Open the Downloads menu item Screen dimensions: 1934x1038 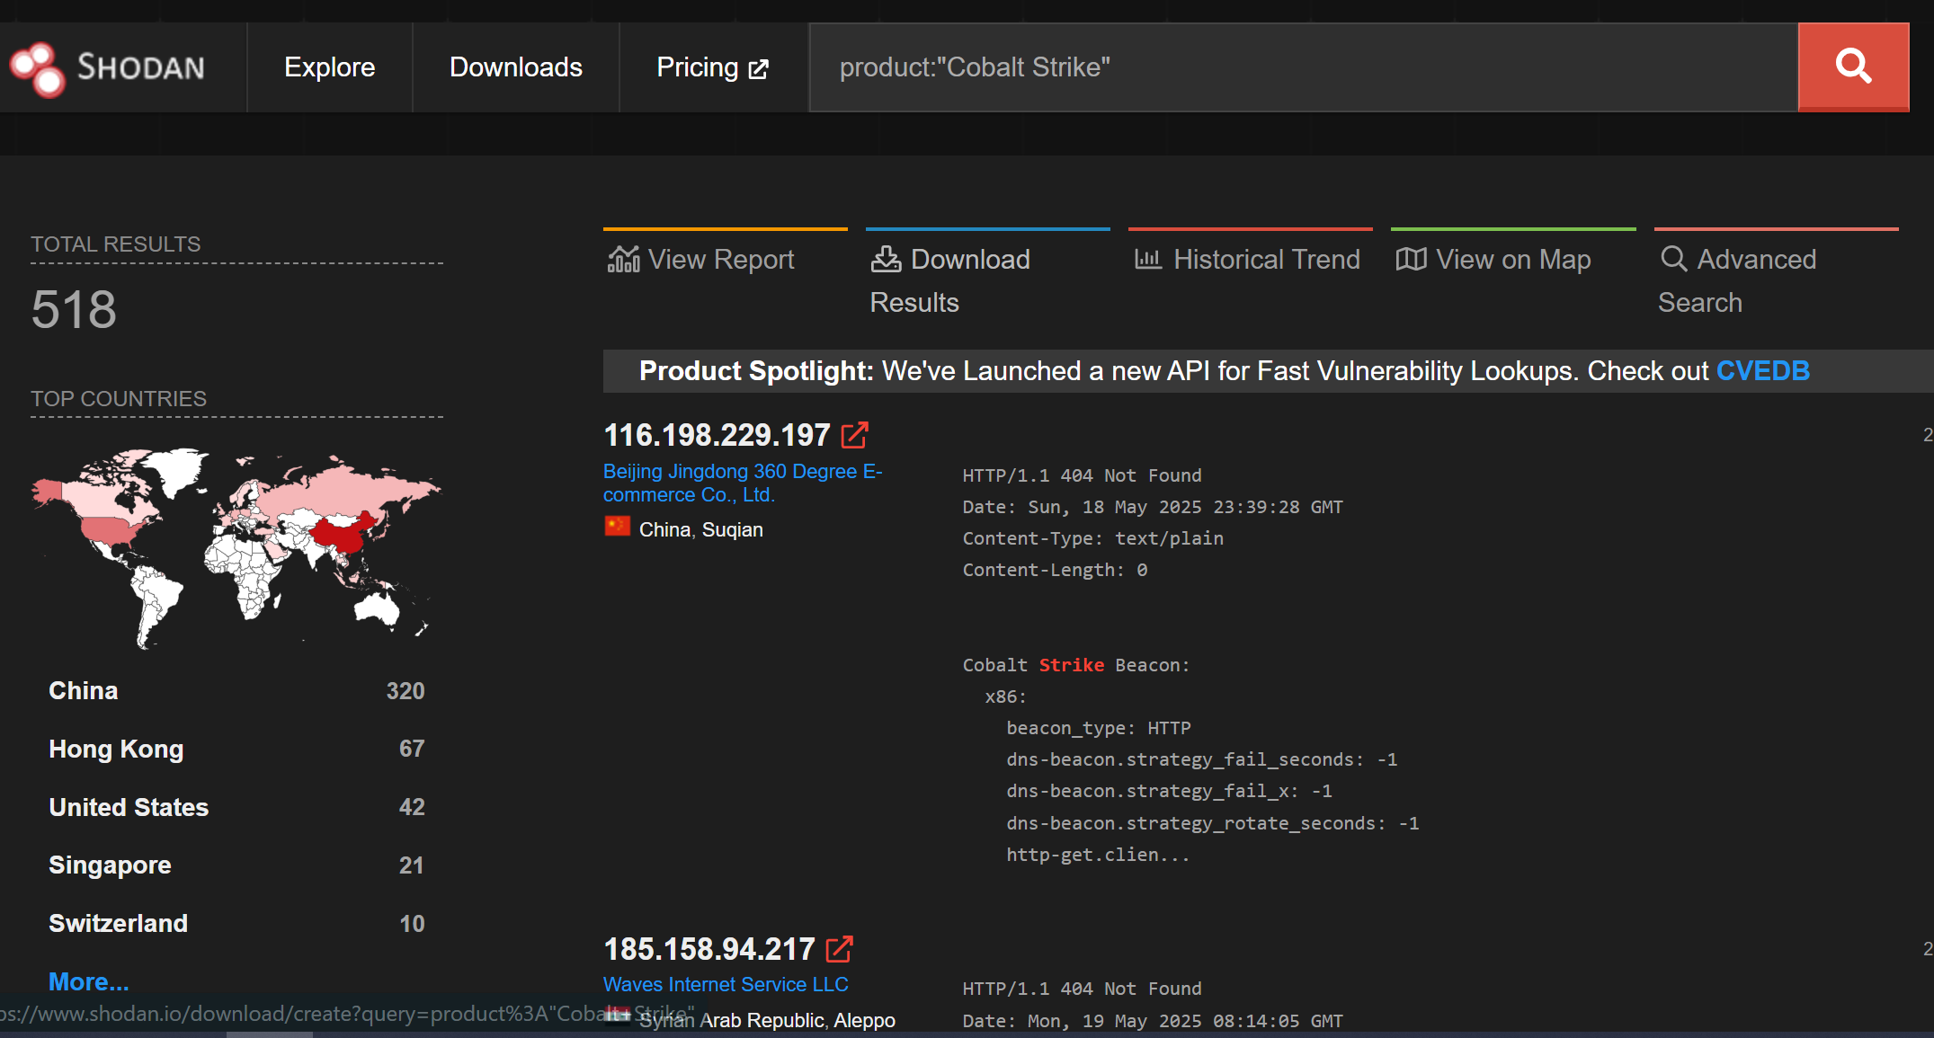point(516,67)
